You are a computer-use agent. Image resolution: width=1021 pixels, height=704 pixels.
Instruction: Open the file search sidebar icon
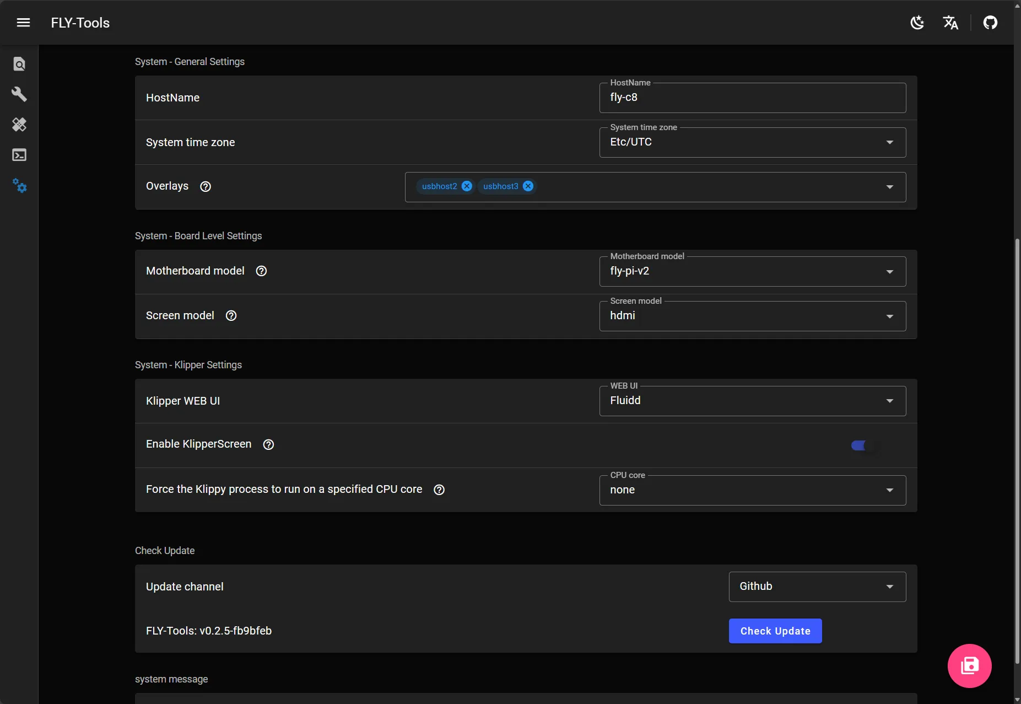pyautogui.click(x=19, y=64)
